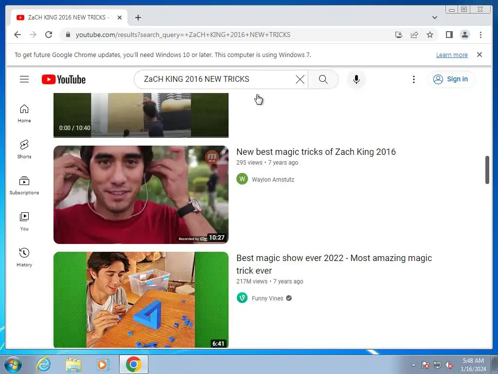Click the address bar URL

[x=183, y=35]
